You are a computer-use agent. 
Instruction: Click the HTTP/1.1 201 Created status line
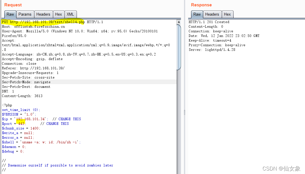click(209, 22)
